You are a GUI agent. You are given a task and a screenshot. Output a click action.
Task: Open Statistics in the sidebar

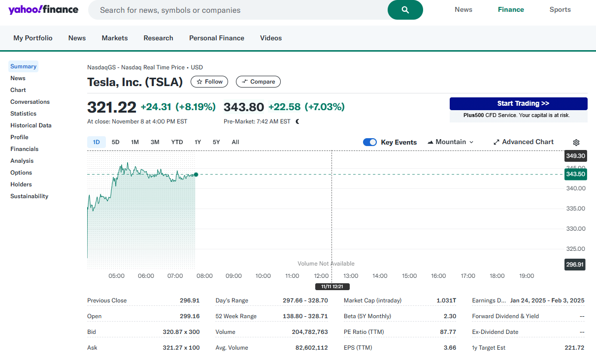tap(24, 114)
